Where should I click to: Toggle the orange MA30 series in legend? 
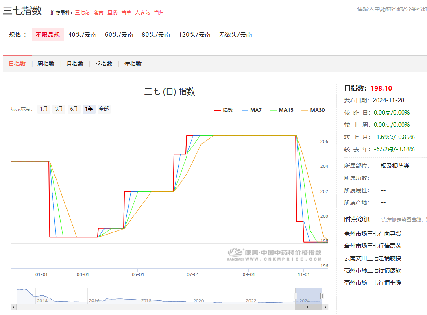pyautogui.click(x=313, y=110)
